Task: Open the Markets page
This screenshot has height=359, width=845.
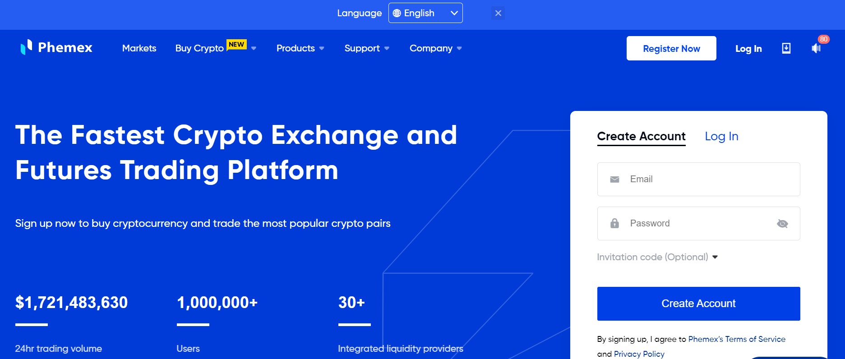Action: 139,48
